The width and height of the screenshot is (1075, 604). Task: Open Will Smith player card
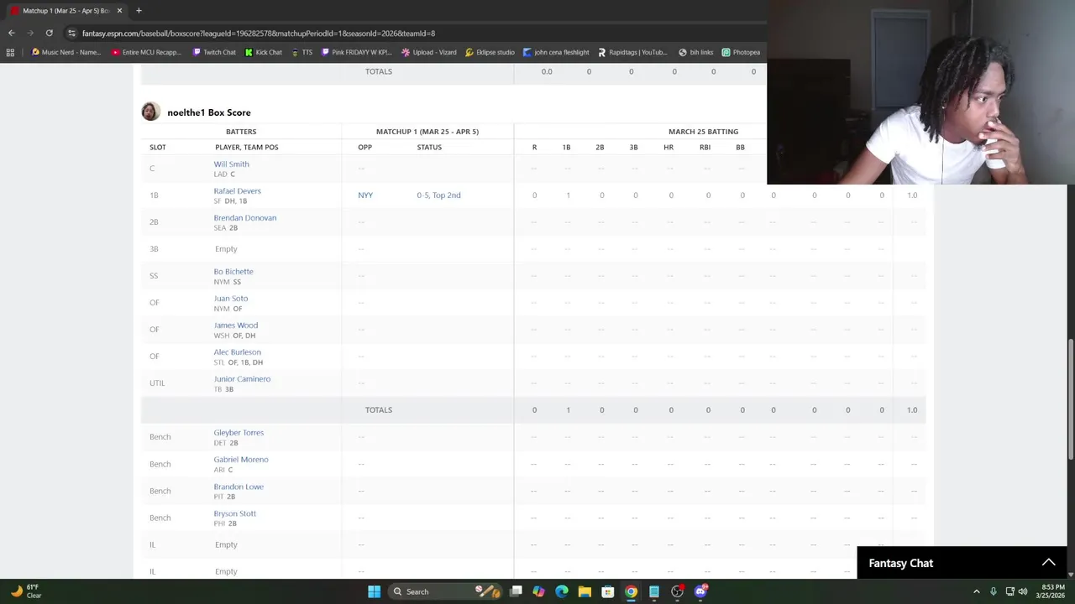pyautogui.click(x=231, y=164)
